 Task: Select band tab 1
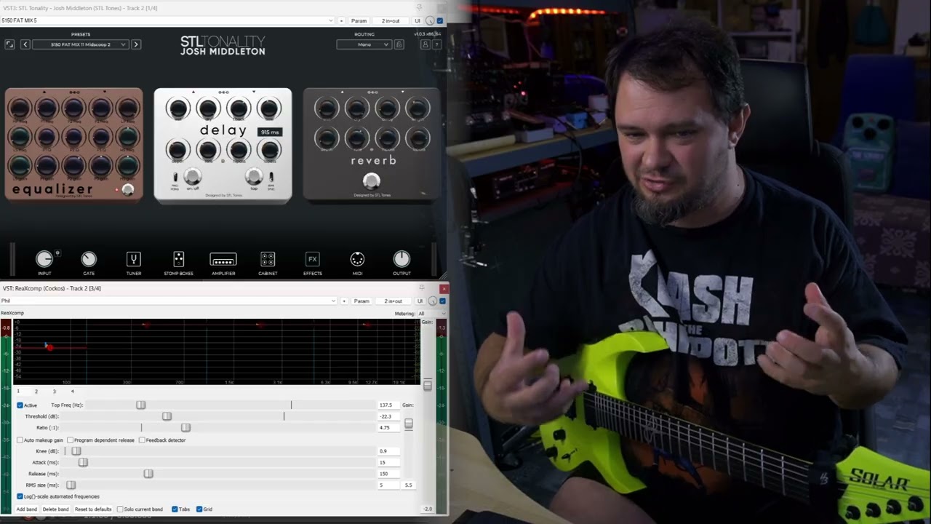pos(18,392)
